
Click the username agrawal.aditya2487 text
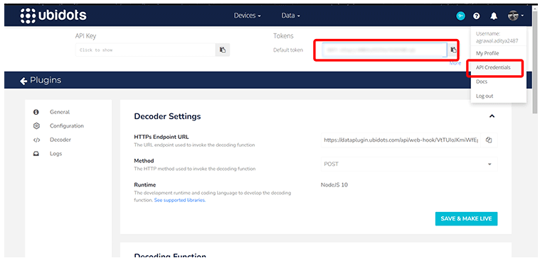(x=497, y=40)
